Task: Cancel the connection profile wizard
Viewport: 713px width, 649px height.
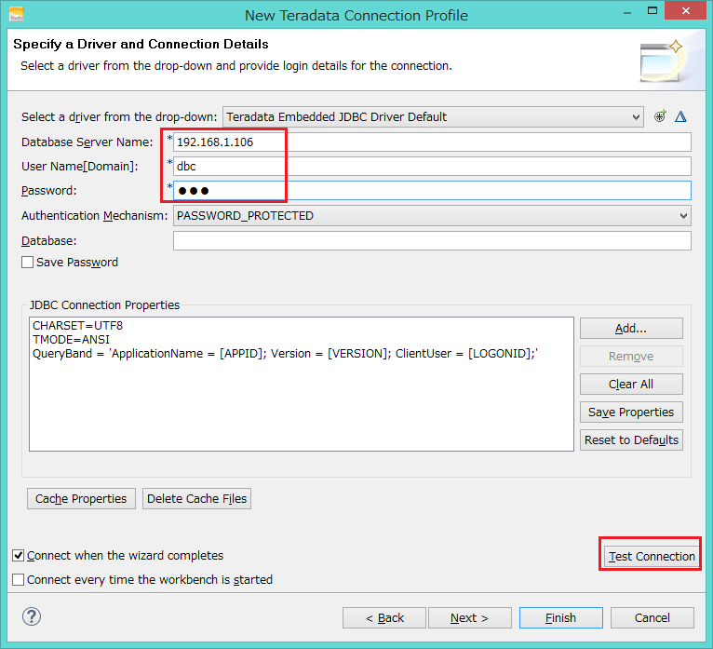Action: click(652, 617)
